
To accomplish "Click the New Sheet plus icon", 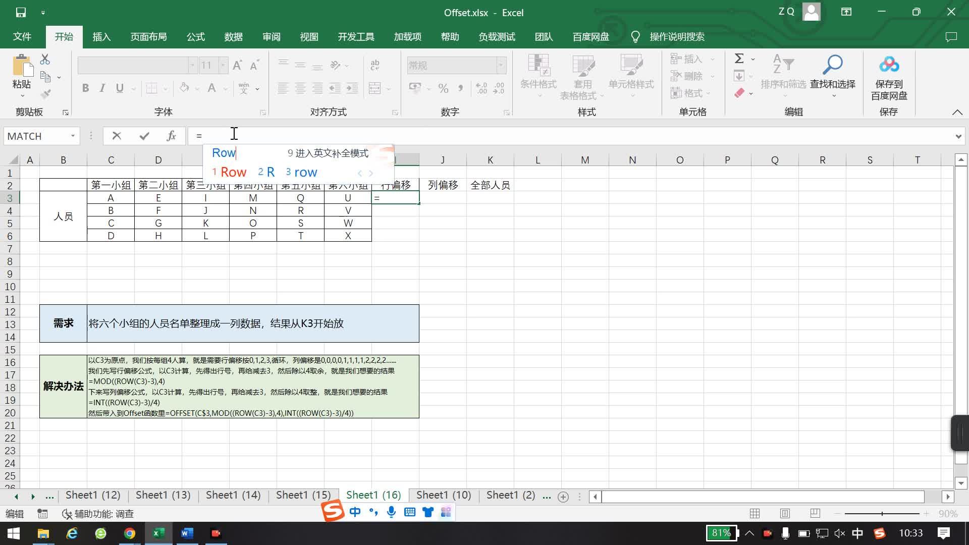I will pyautogui.click(x=563, y=497).
